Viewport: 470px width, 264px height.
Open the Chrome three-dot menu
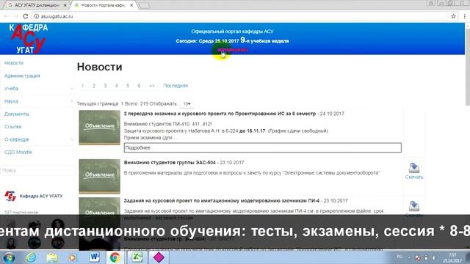[465, 16]
